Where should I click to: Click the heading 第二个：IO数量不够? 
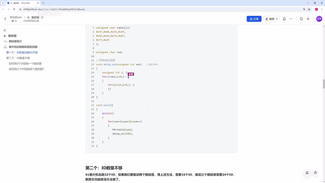[x=104, y=168]
